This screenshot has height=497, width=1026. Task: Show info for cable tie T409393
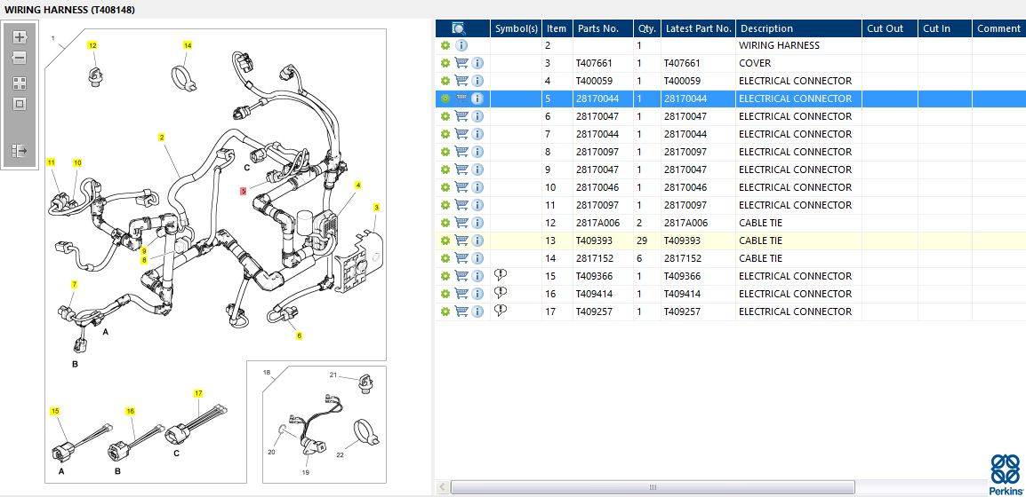click(x=477, y=241)
